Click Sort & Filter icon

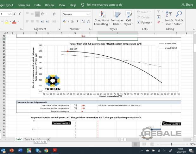tap(169, 18)
